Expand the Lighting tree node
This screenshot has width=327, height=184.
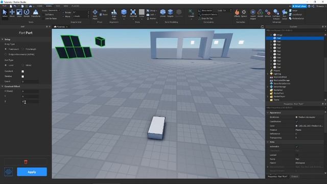click(x=268, y=74)
